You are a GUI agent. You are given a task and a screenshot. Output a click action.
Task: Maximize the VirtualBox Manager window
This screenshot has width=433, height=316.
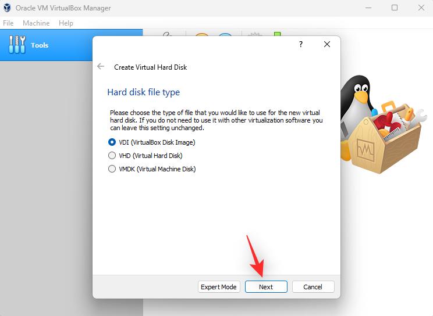point(395,8)
